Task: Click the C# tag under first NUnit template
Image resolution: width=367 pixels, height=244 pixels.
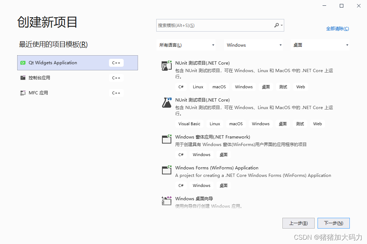Action: 181,87
